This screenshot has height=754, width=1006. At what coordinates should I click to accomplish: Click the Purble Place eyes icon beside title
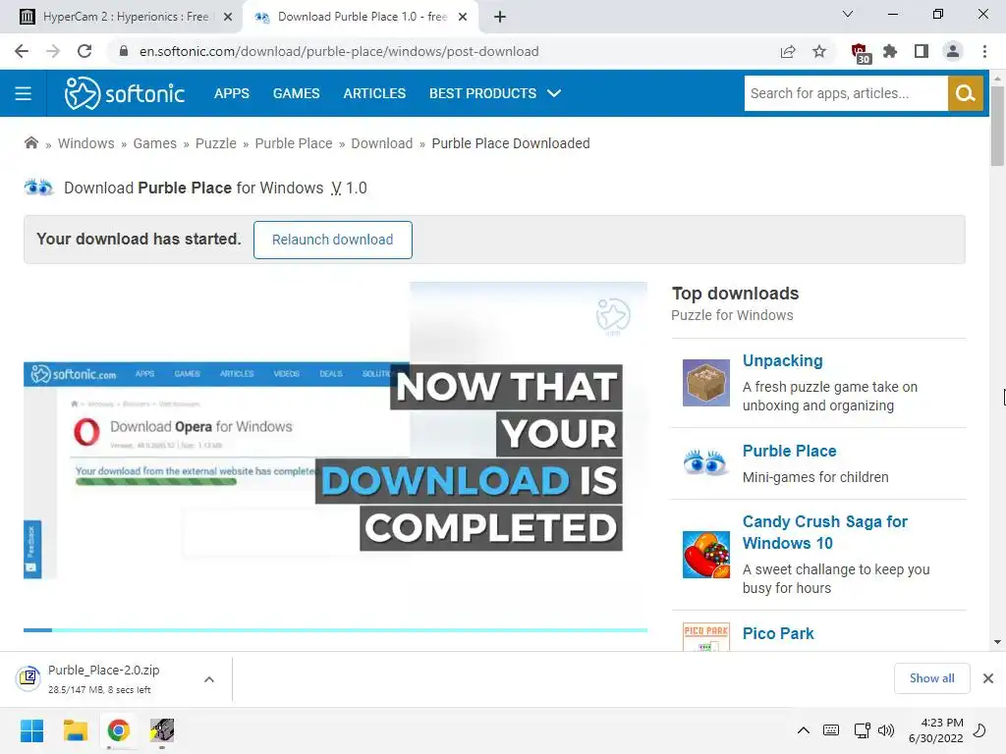click(x=38, y=188)
